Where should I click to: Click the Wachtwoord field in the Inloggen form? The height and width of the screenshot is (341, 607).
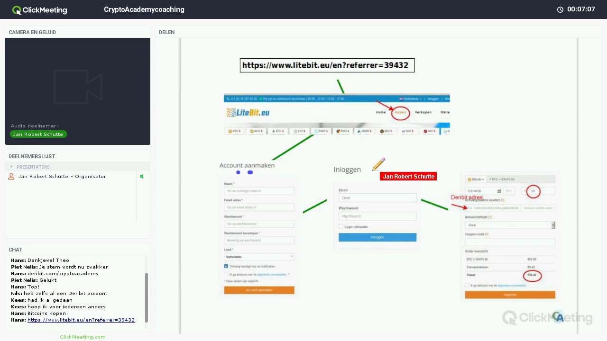377,216
